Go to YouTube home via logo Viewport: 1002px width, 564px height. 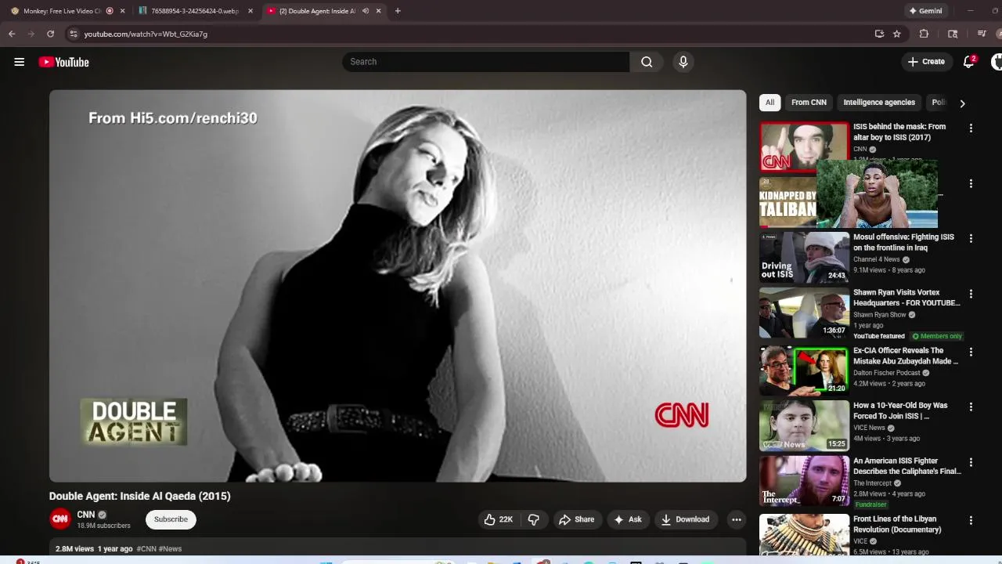pos(63,62)
